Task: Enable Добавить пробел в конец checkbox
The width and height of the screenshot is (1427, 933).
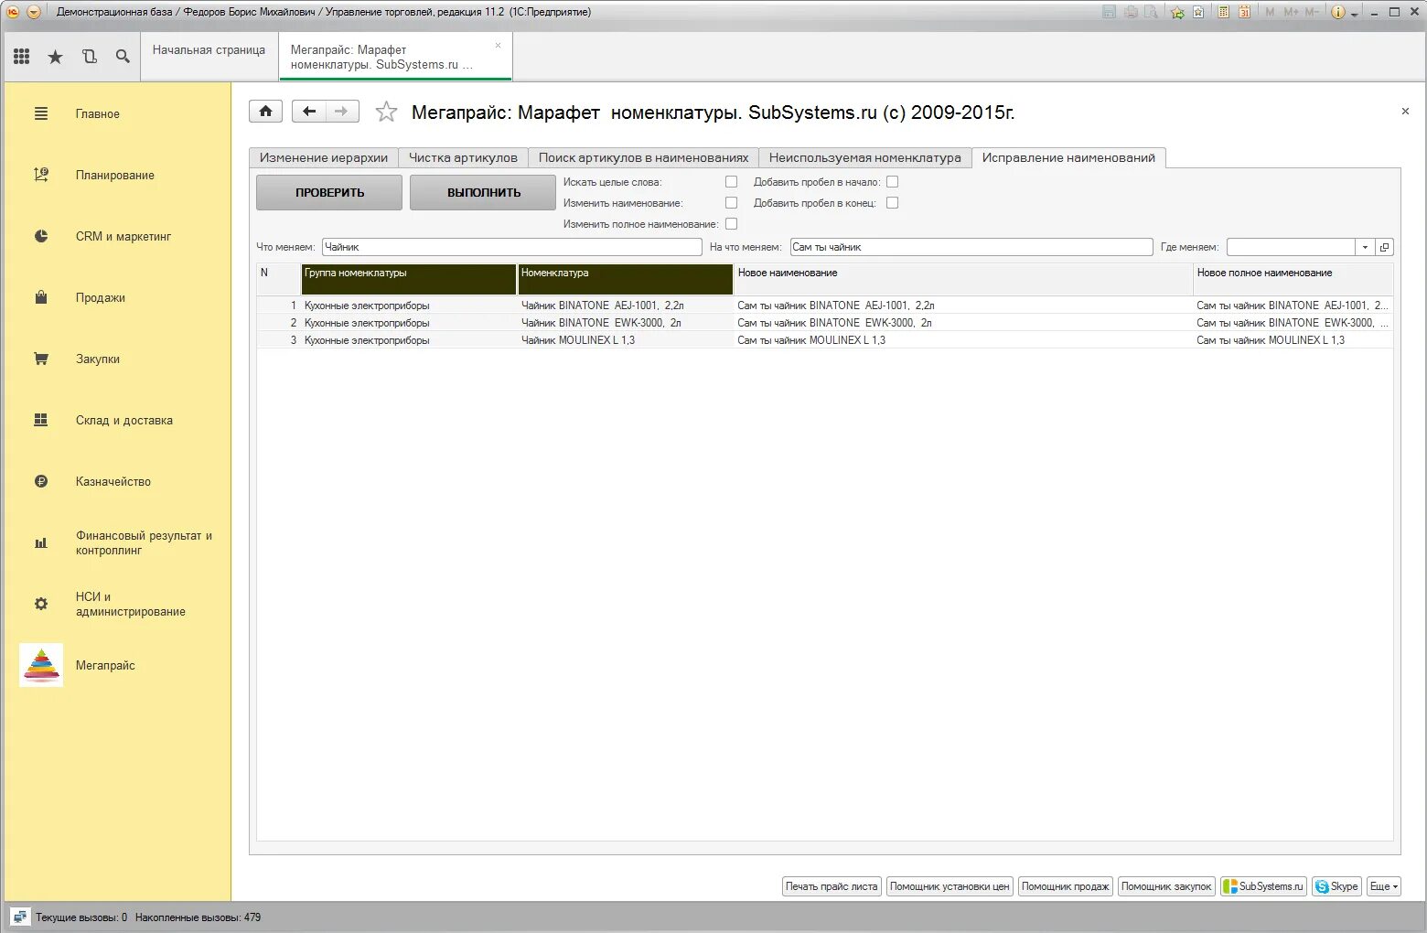Action: 892,203
